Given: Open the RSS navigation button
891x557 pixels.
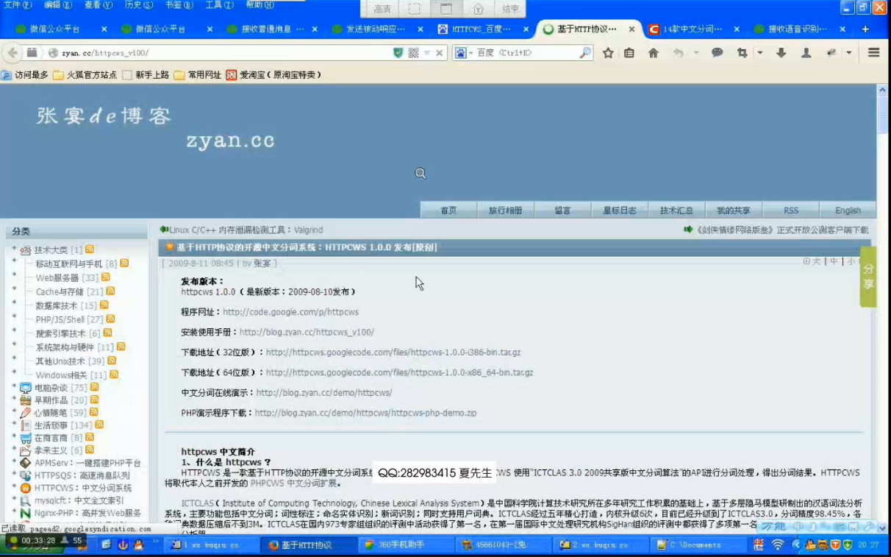Looking at the screenshot, I should click(791, 210).
